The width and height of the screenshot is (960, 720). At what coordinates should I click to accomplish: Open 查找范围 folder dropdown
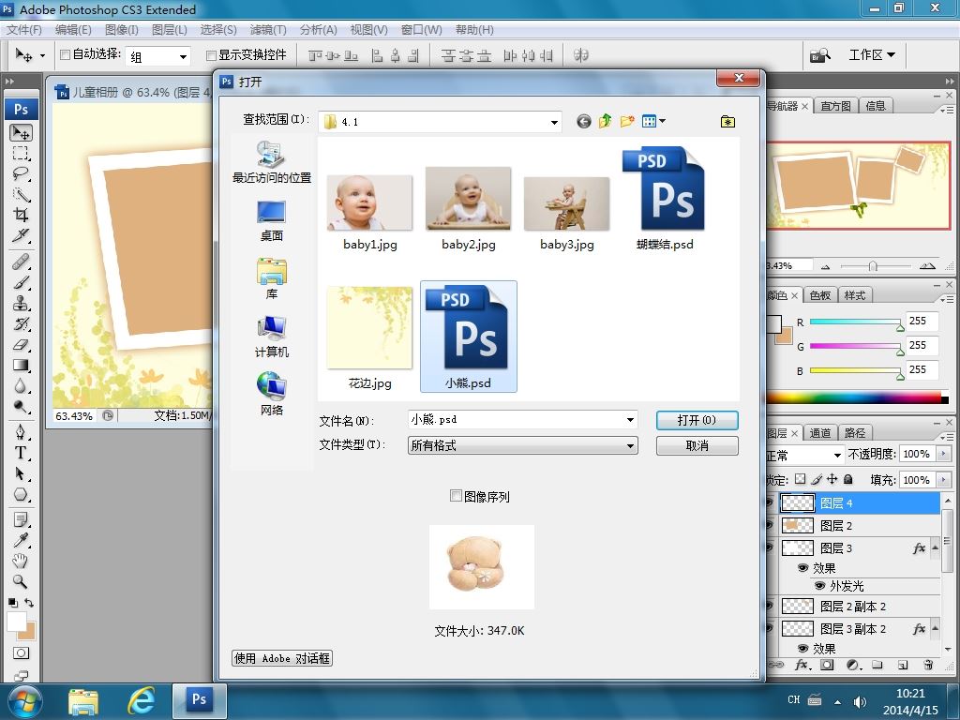point(554,122)
